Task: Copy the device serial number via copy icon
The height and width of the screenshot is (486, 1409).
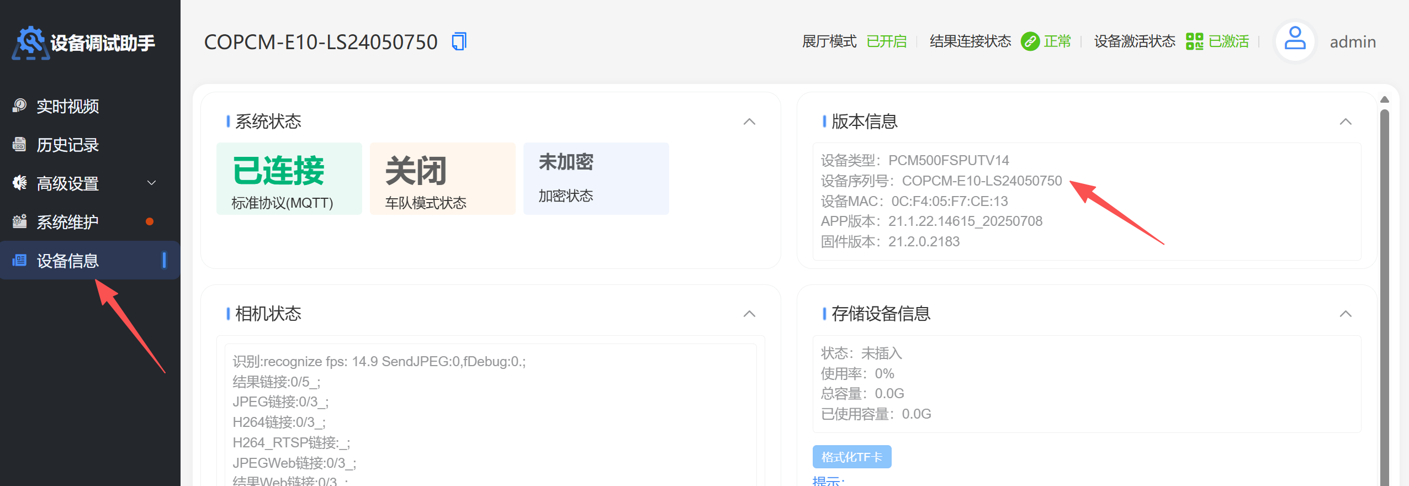Action: click(x=459, y=41)
